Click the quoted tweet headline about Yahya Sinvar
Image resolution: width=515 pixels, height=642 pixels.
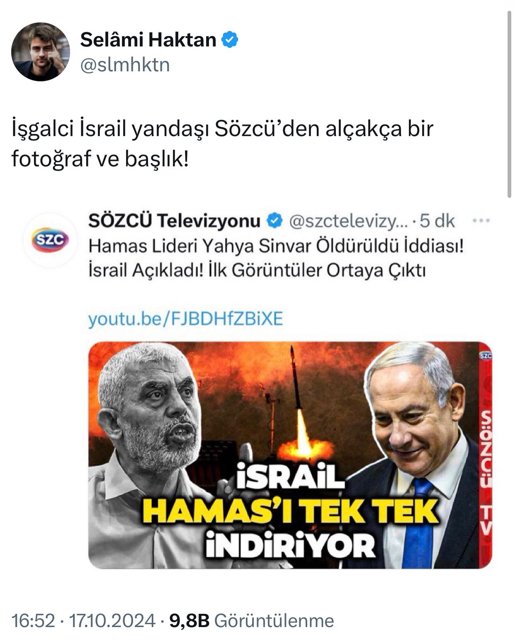276,258
